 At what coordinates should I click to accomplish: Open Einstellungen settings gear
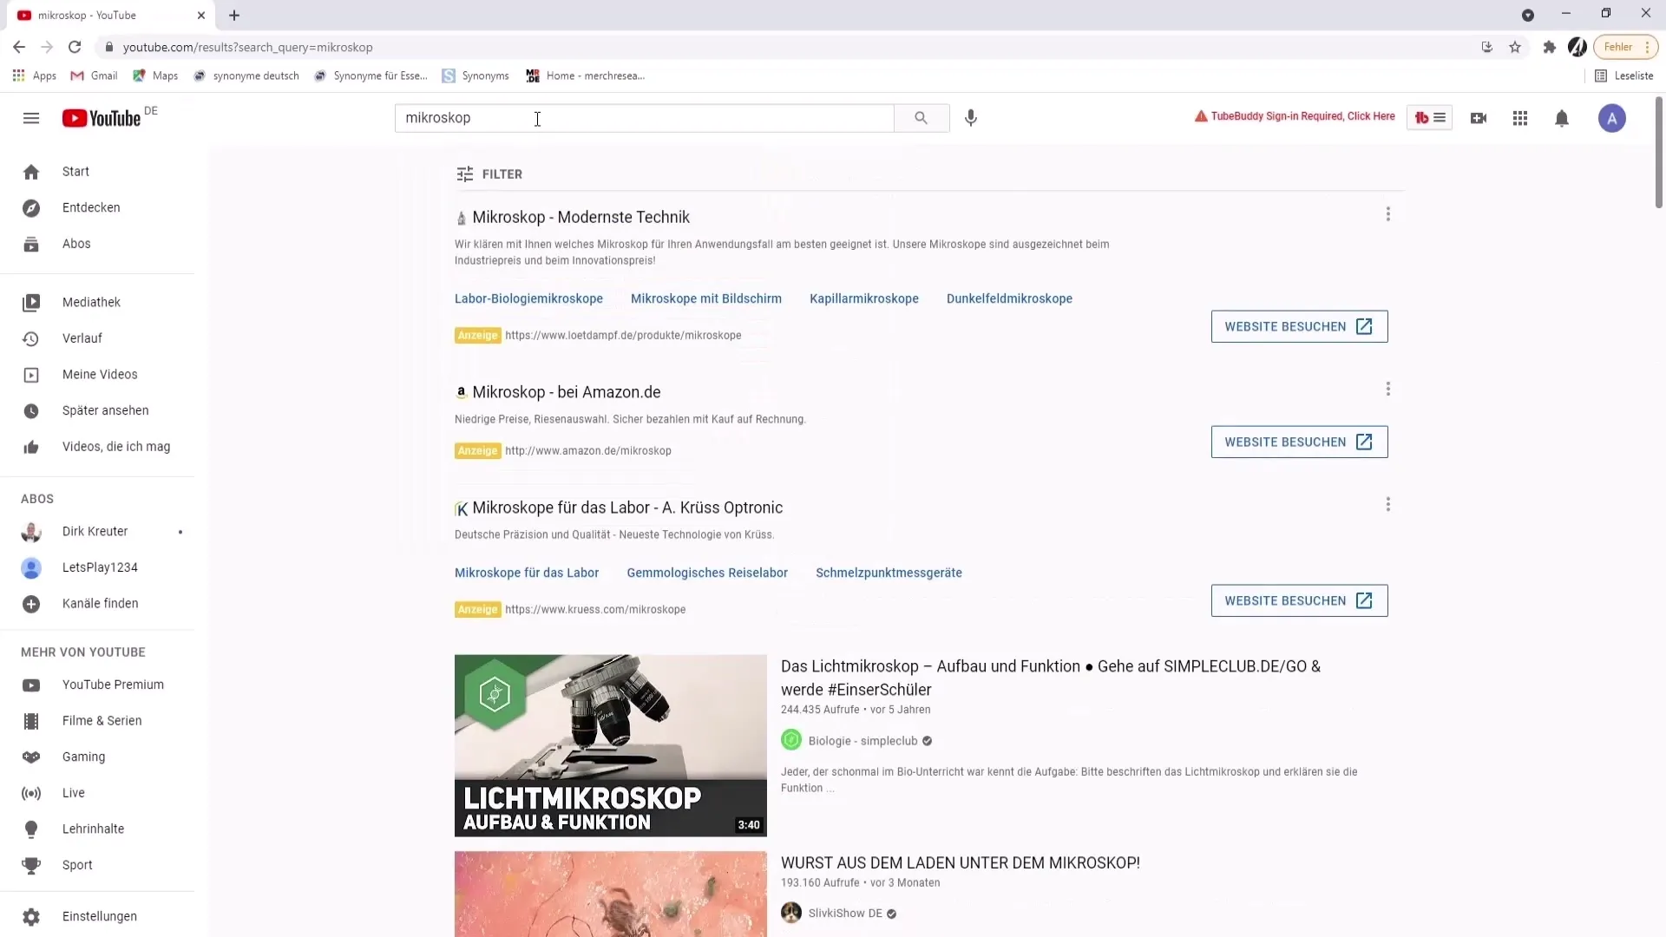[x=31, y=916]
